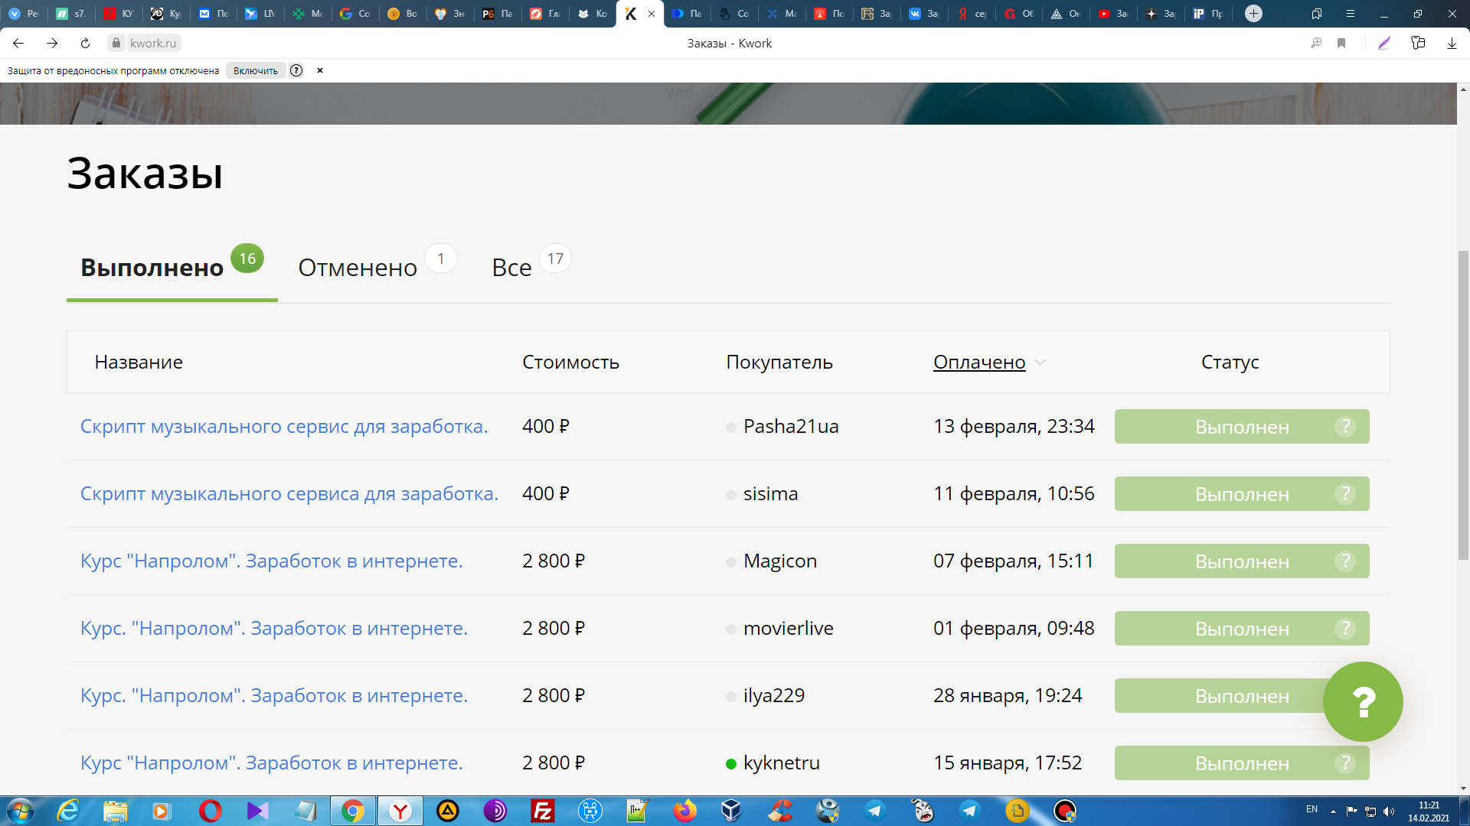Open buyer Pasha21ua's profile
The width and height of the screenshot is (1470, 826).
pos(791,427)
